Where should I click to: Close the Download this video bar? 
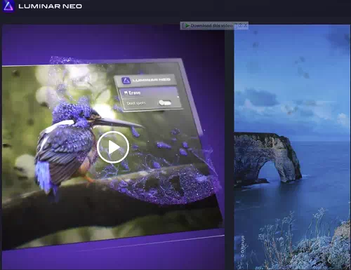tap(246, 25)
